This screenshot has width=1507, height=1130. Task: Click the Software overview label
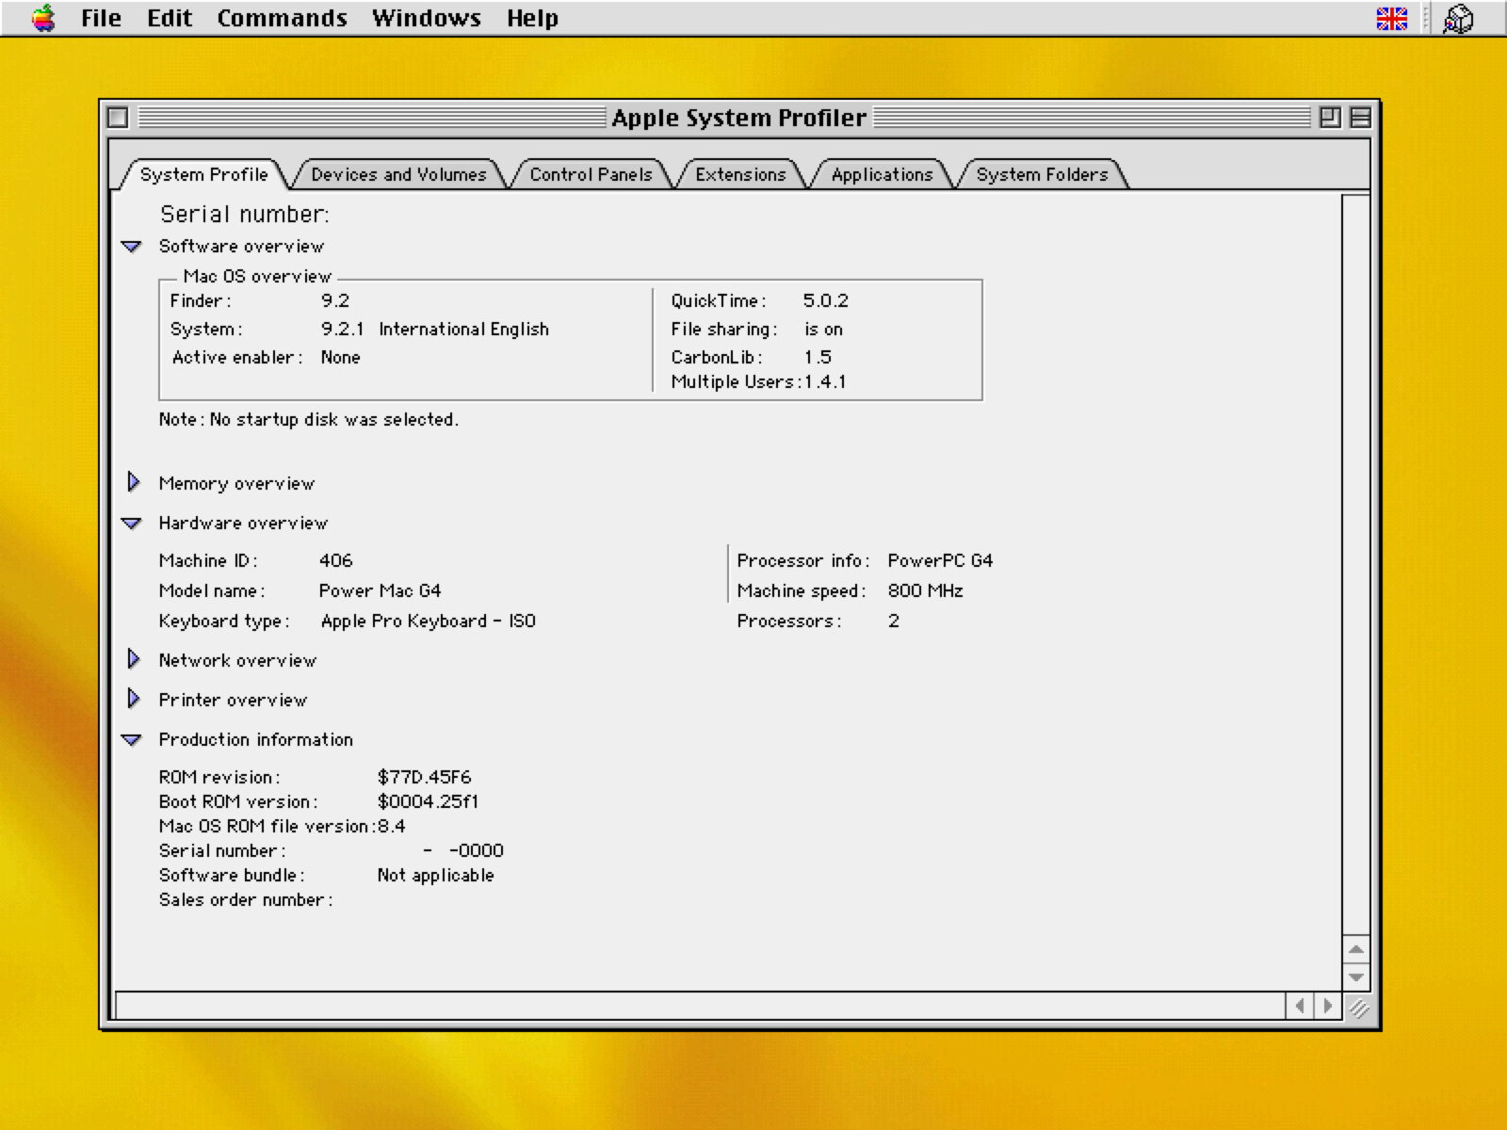(241, 246)
